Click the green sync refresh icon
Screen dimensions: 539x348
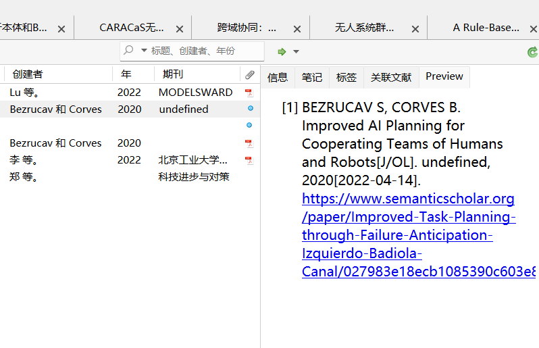532,52
